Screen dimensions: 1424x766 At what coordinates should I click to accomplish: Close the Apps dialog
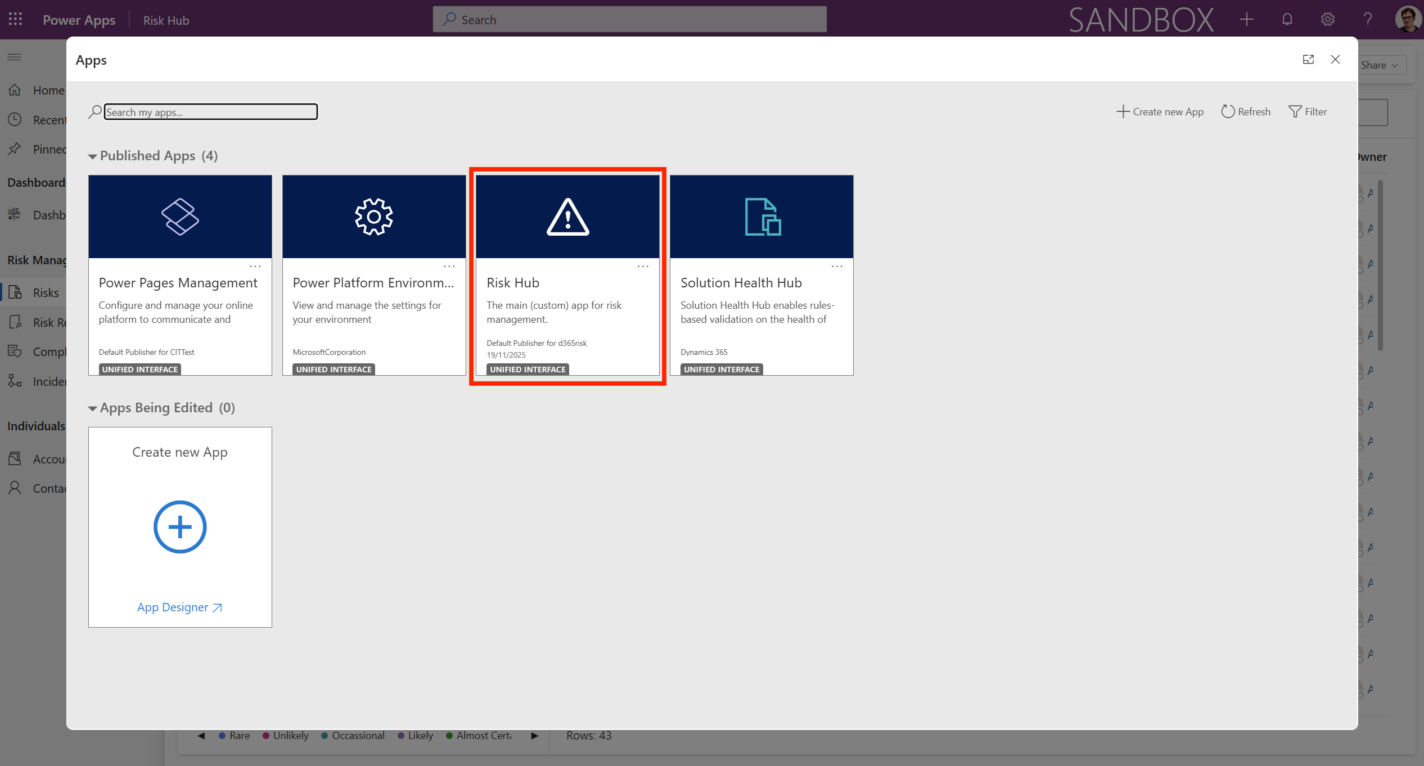point(1335,60)
